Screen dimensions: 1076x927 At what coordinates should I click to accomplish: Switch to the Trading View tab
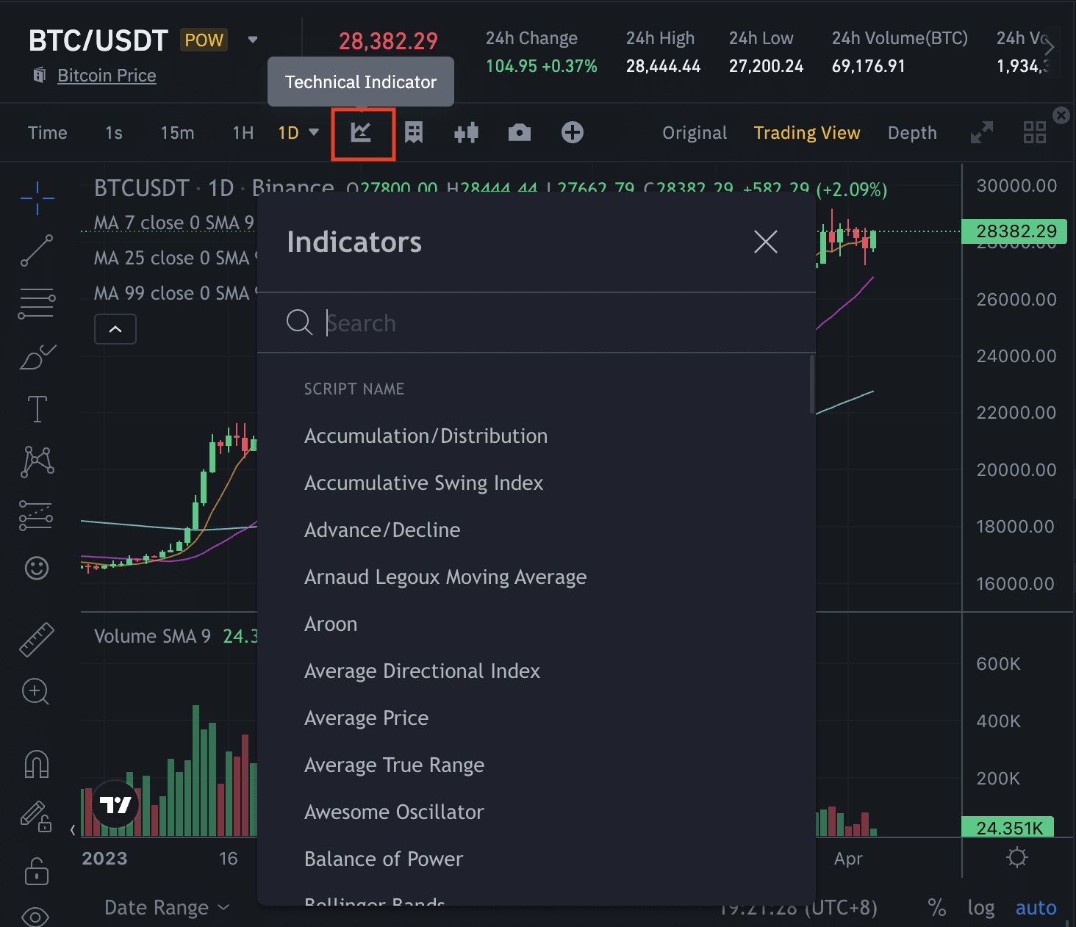(807, 133)
